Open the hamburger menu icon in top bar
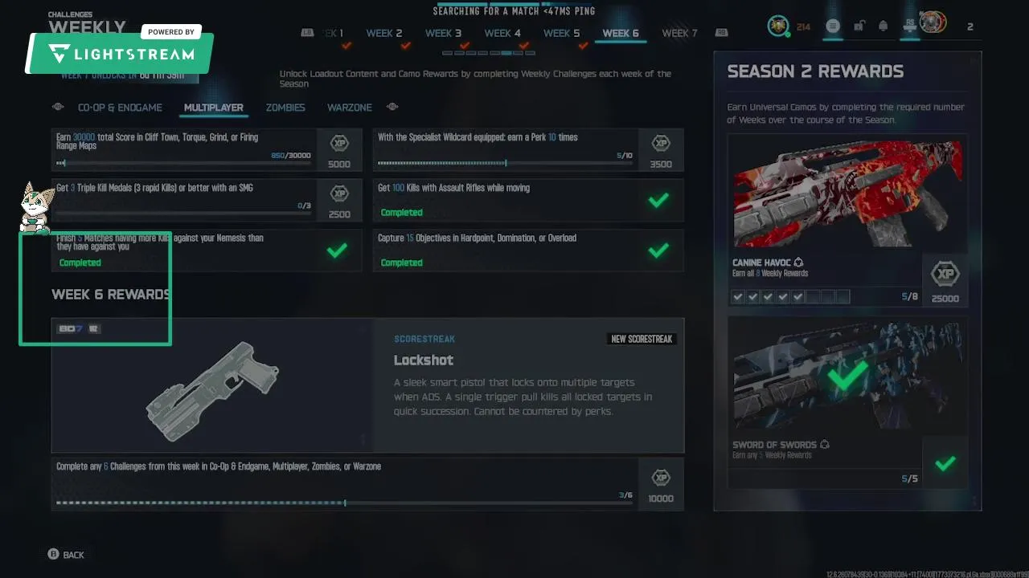The width and height of the screenshot is (1029, 578). click(x=833, y=26)
